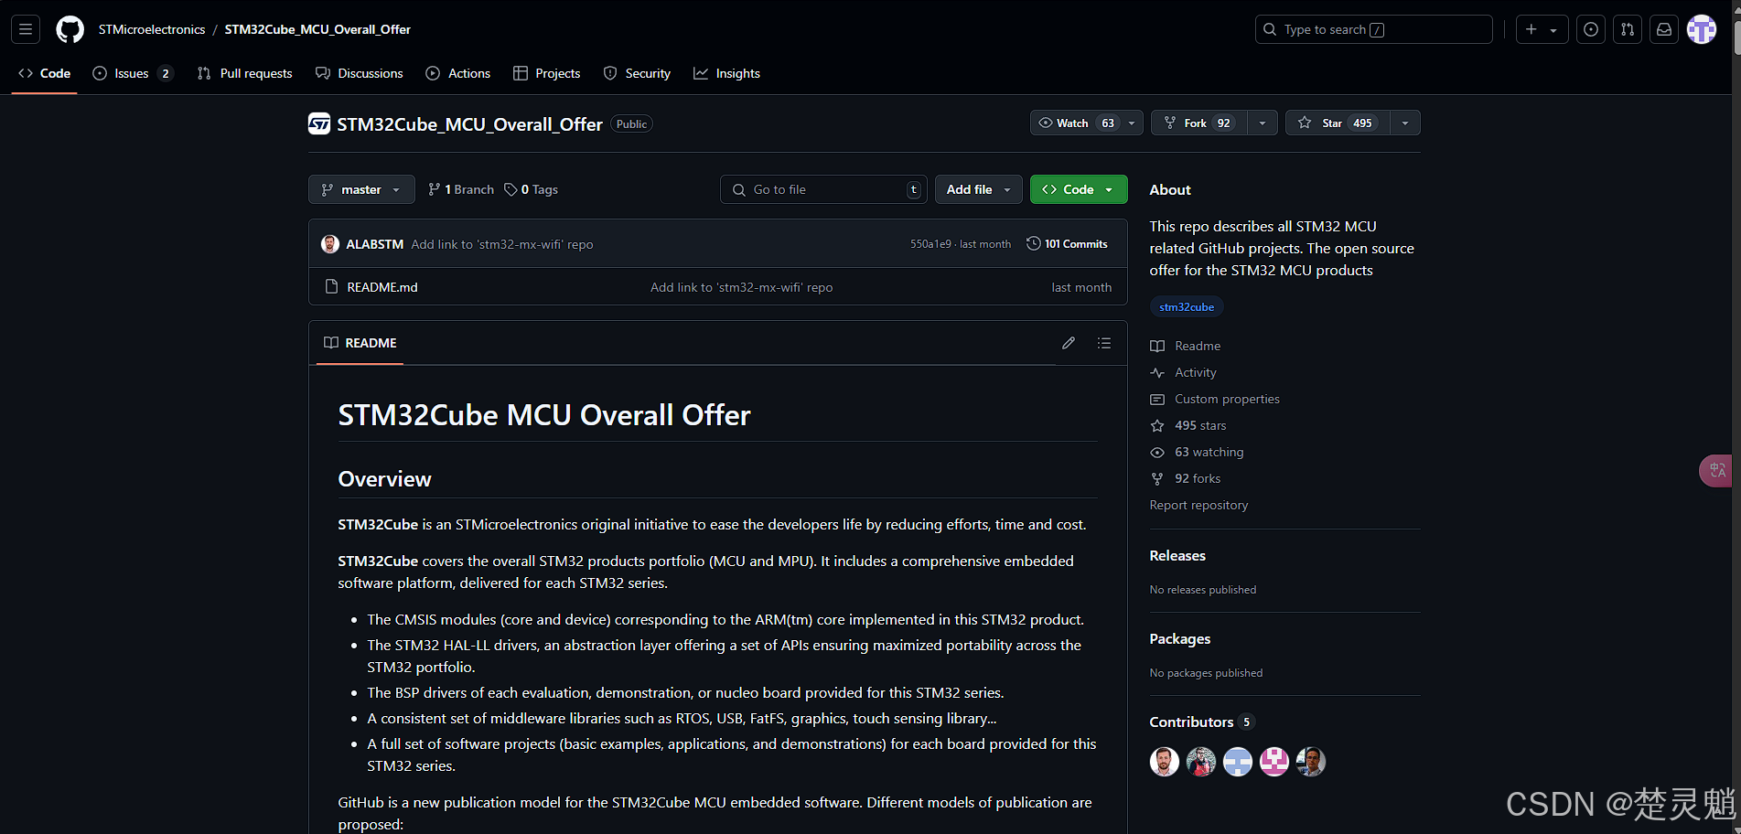Switch to the Code tab
This screenshot has width=1741, height=834.
(44, 73)
